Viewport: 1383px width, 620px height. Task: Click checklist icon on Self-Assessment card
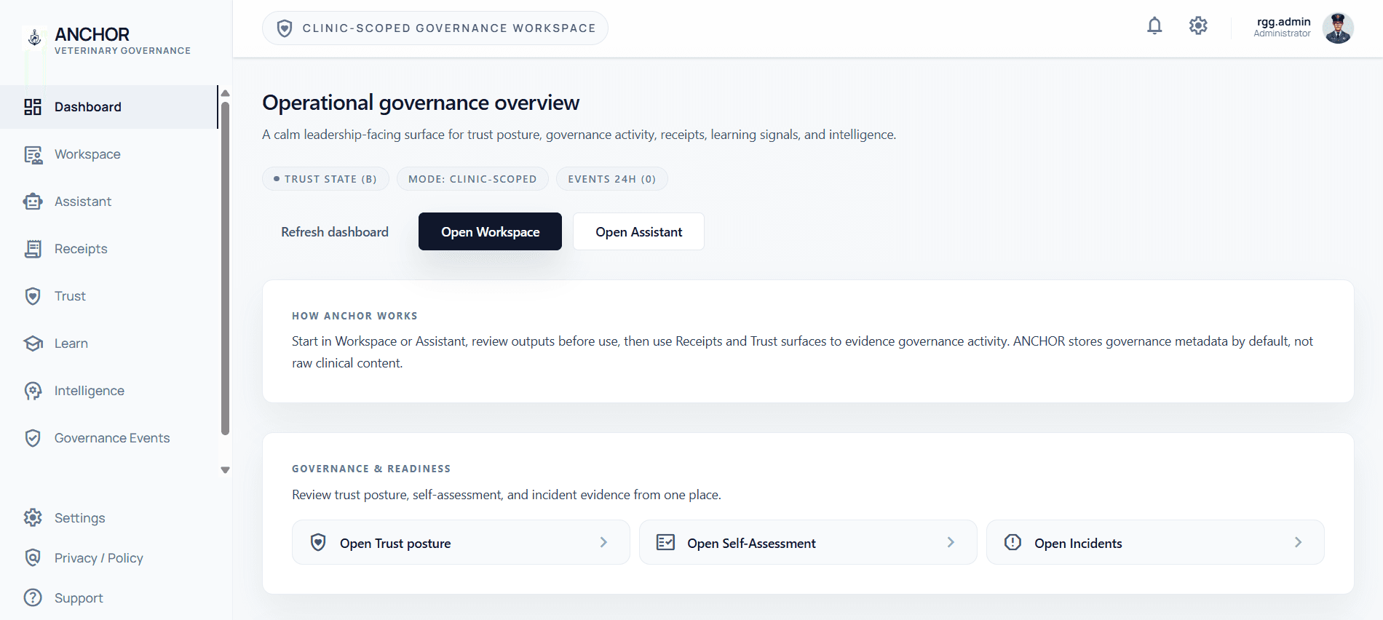(665, 542)
